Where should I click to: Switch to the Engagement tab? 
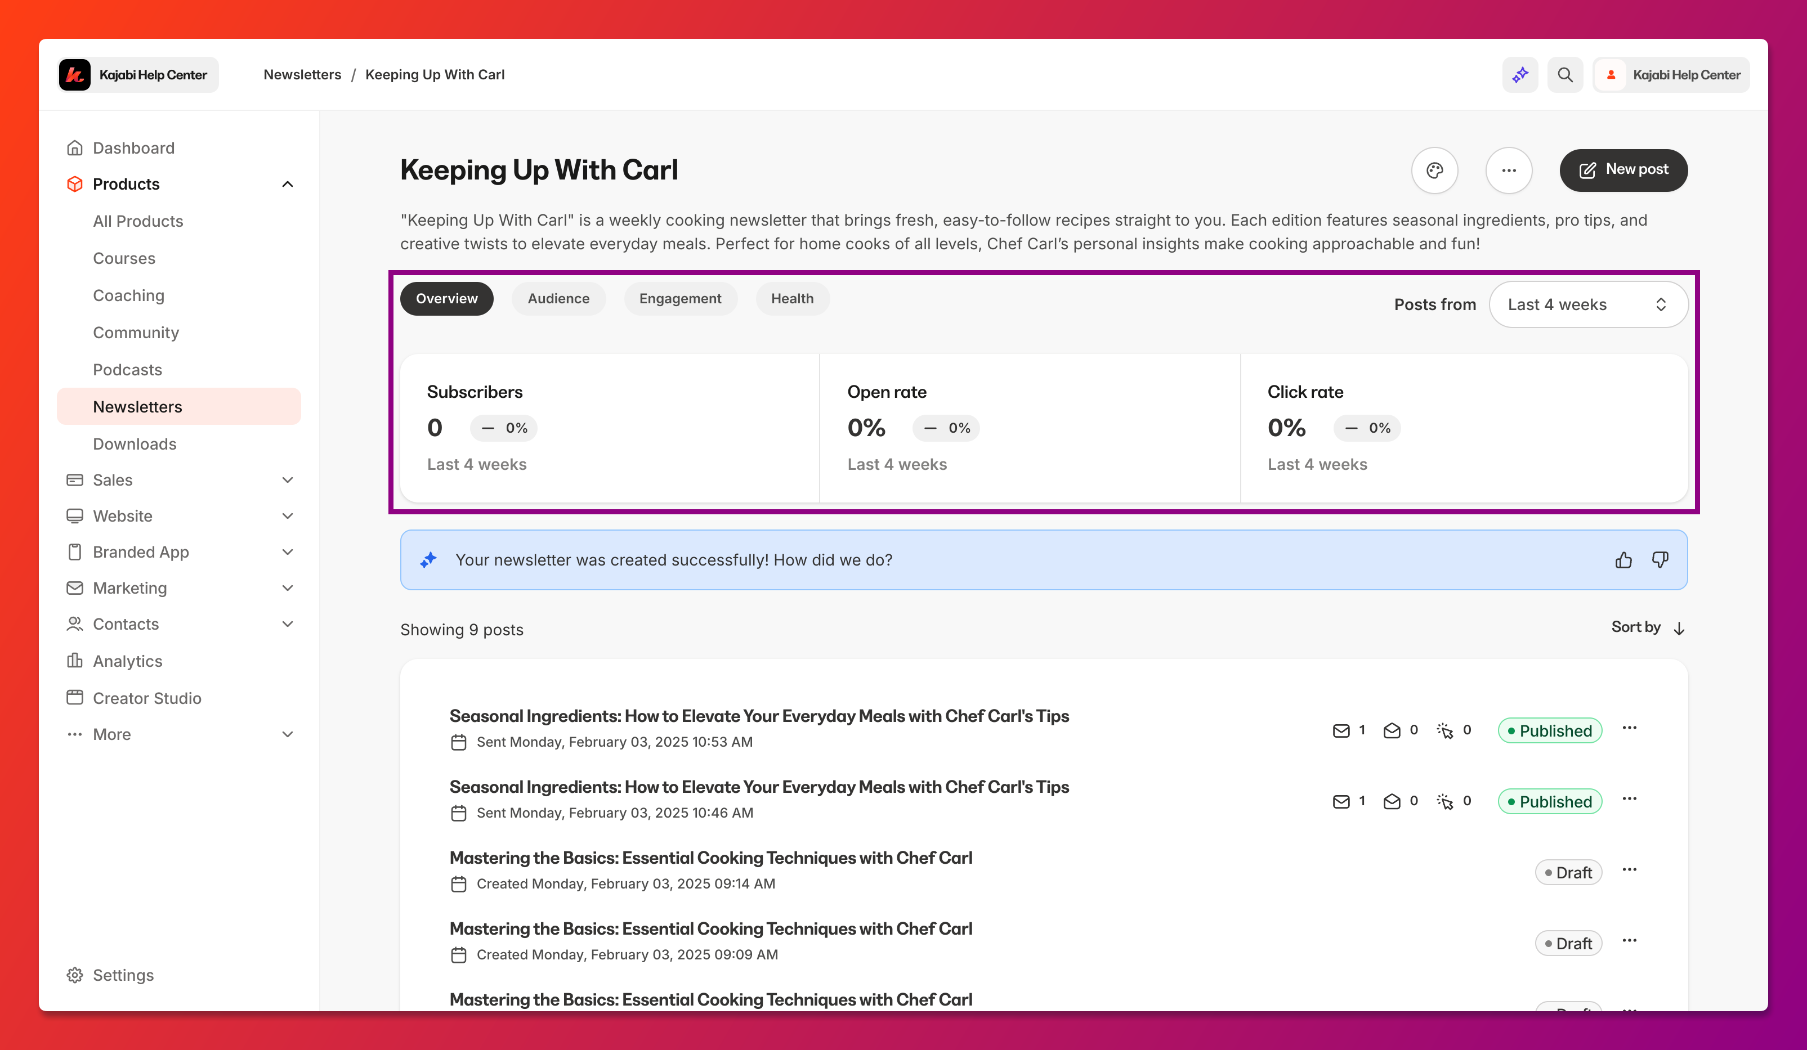[680, 299]
